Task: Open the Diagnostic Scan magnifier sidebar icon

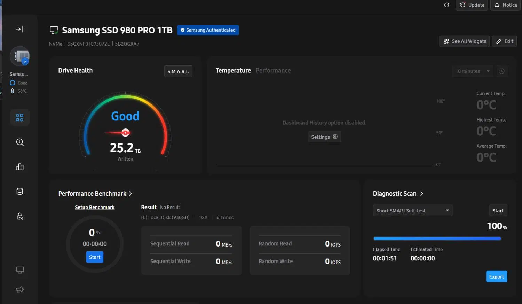Action: (20, 142)
